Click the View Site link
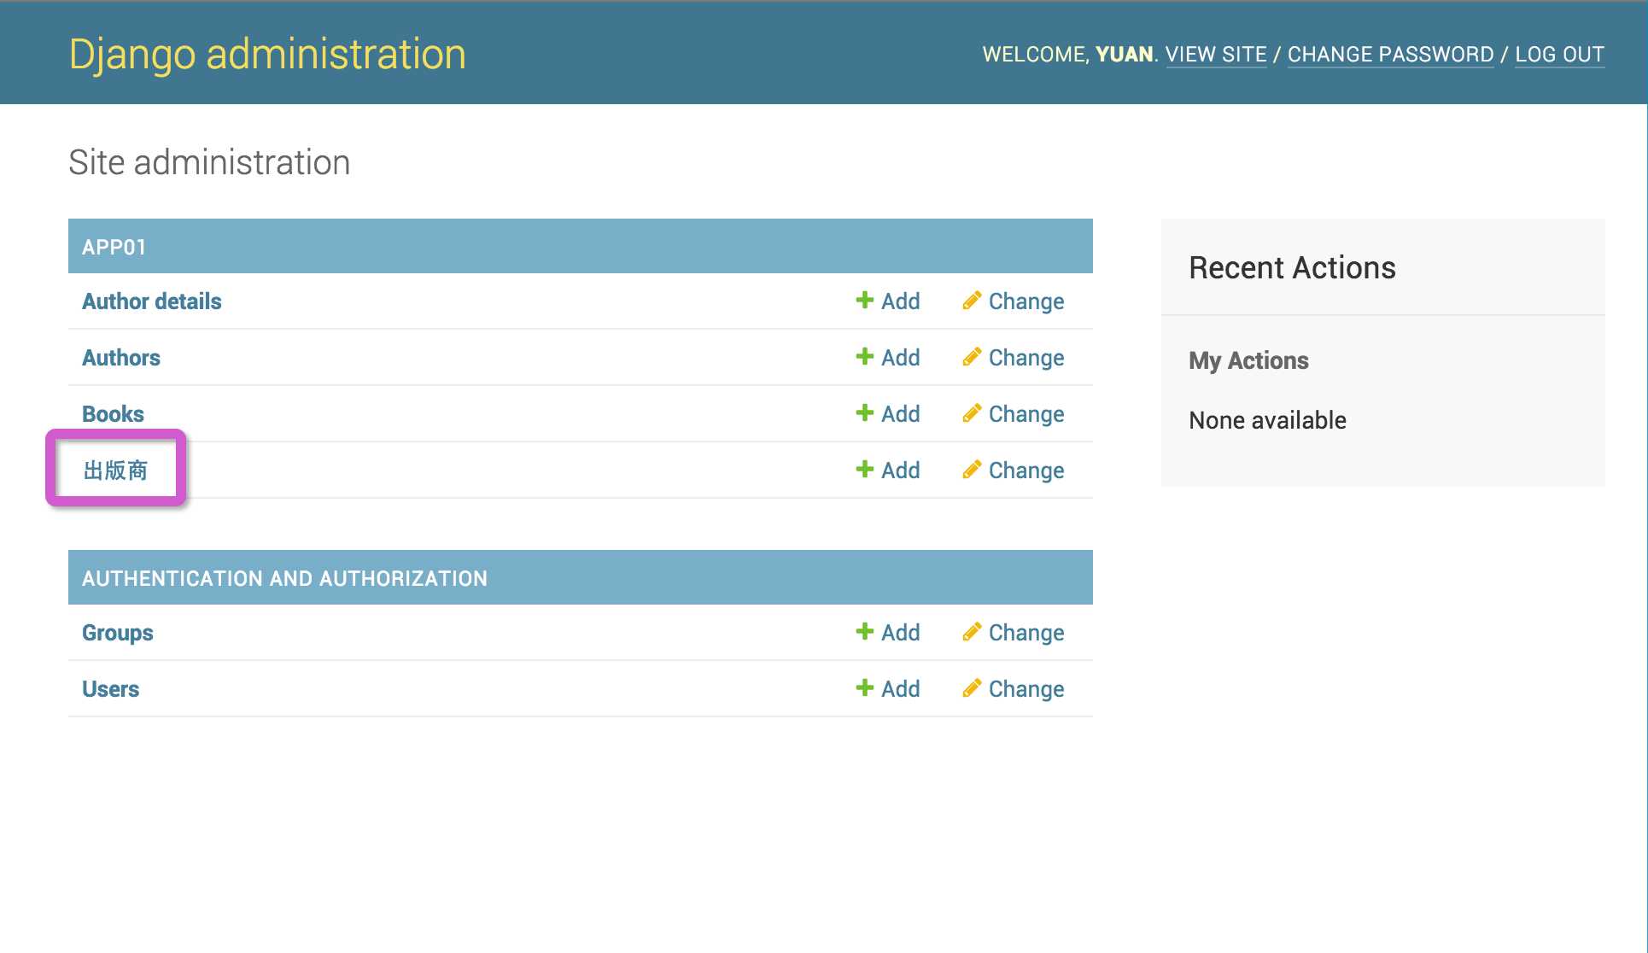This screenshot has width=1648, height=953. [1216, 55]
